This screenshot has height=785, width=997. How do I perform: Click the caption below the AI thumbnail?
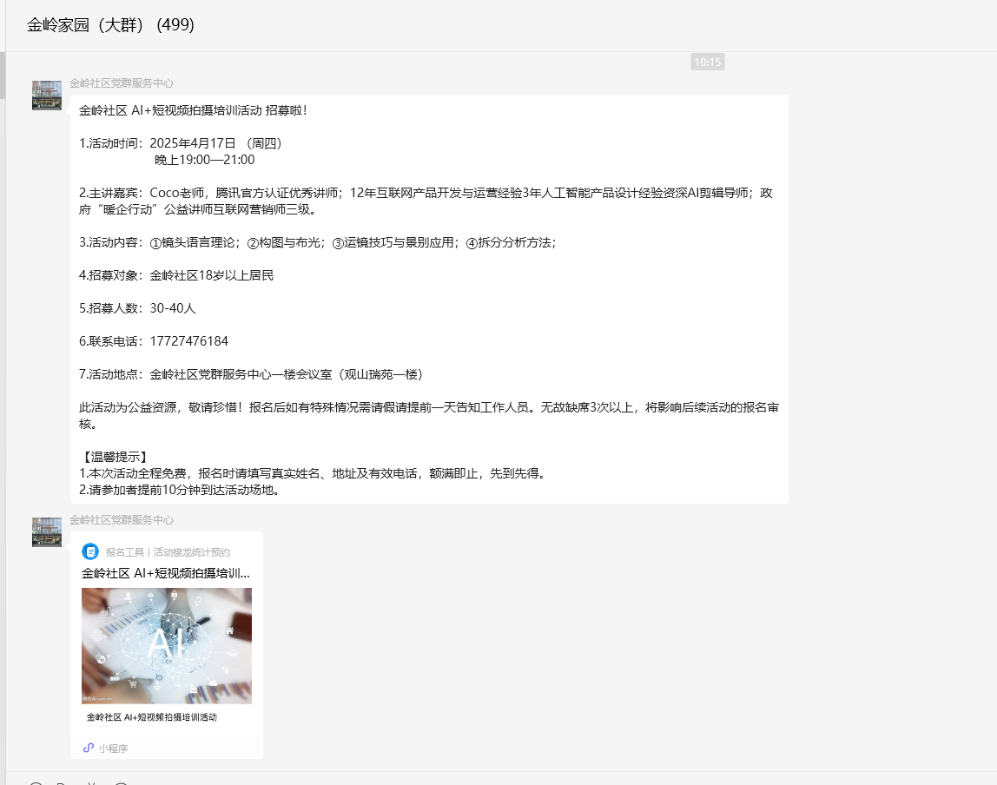152,717
